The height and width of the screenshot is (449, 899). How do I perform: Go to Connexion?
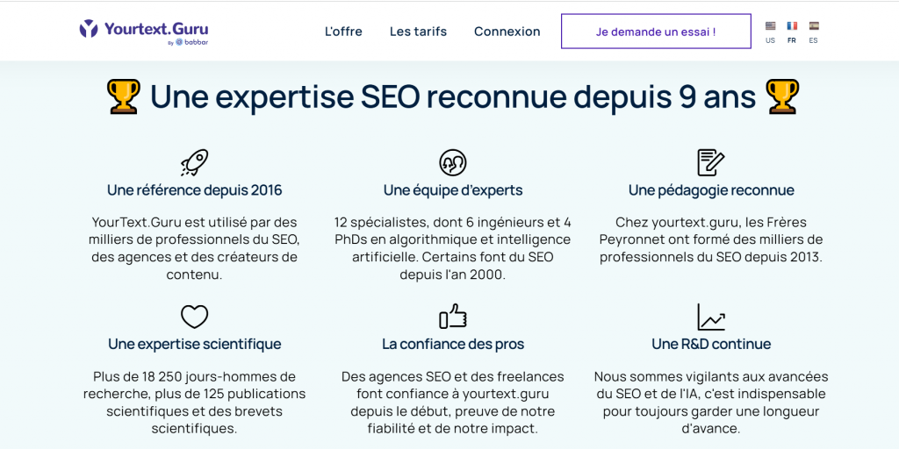click(507, 32)
